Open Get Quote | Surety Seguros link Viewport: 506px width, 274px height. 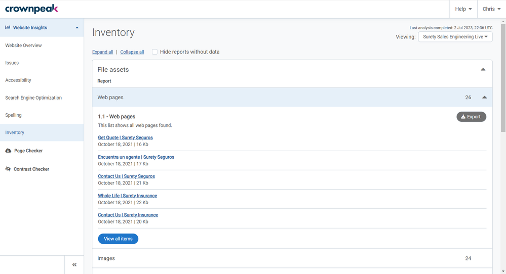[125, 138]
